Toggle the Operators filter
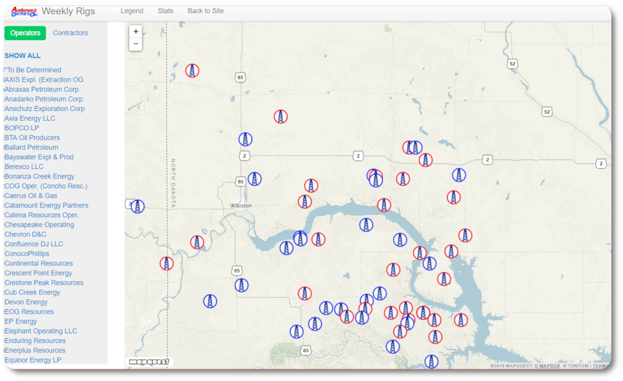The height and width of the screenshot is (381, 623). (25, 33)
